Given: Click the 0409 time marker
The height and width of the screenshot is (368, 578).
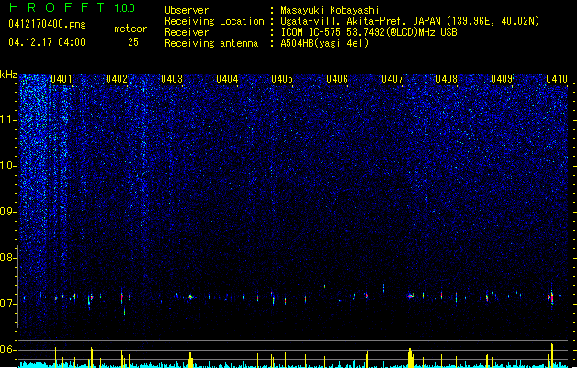Looking at the screenshot, I should (502, 79).
